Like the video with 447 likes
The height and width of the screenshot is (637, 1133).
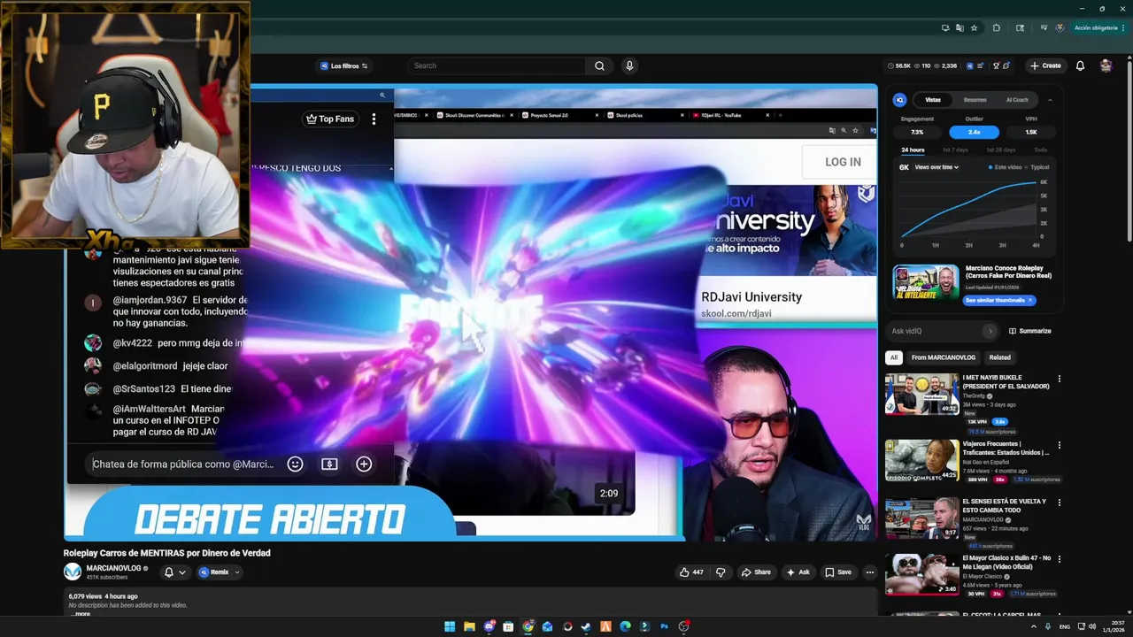click(691, 572)
